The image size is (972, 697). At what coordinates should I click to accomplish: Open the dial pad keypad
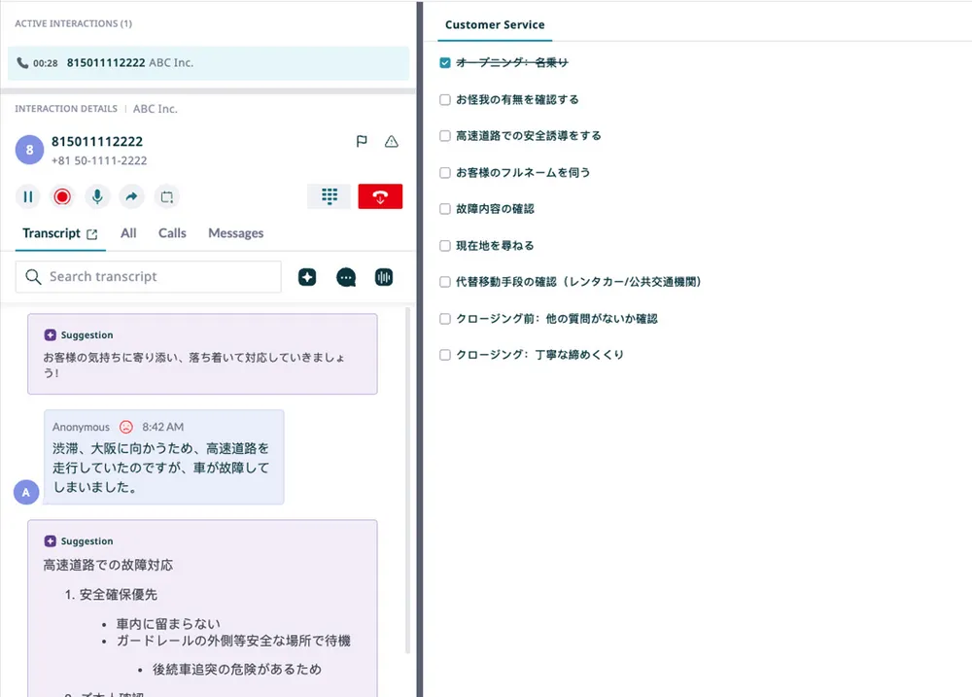click(x=329, y=196)
